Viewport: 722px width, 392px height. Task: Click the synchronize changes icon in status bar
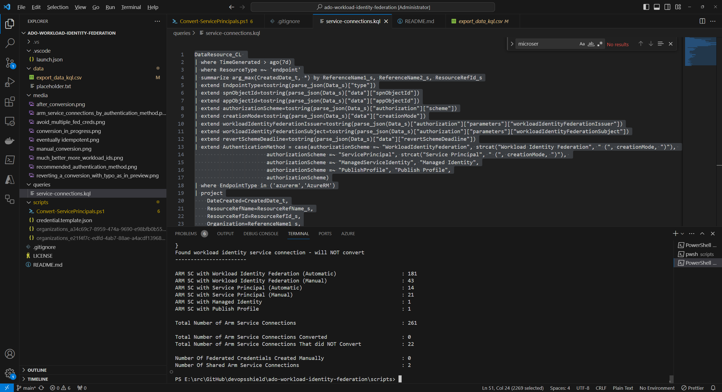(x=41, y=388)
